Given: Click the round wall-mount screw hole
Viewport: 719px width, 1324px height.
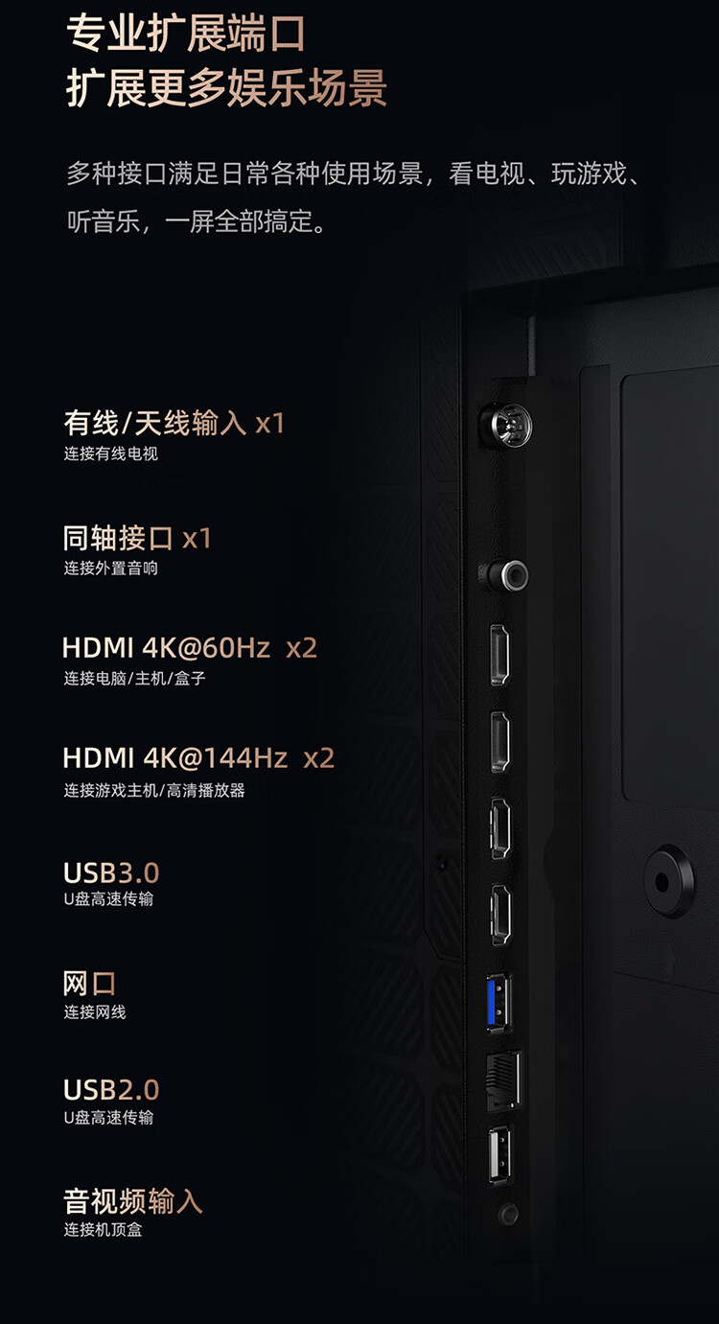Looking at the screenshot, I should (668, 881).
